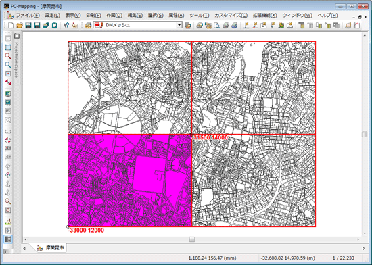The image size is (372, 265).
Task: Open the ツール(T) menu
Action: click(200, 15)
